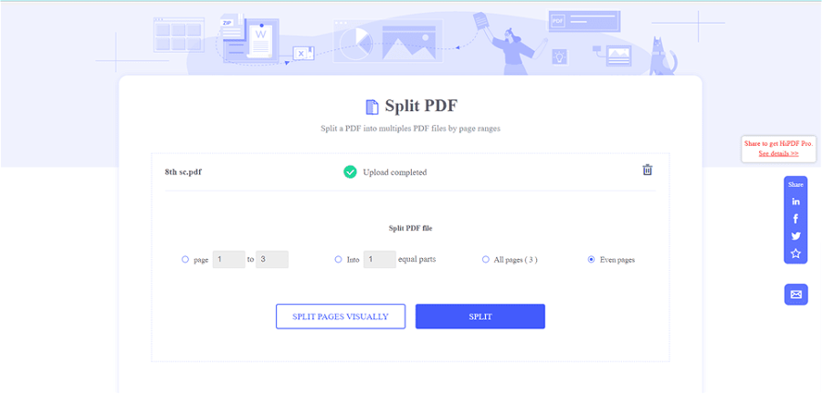Open the See details link
Image resolution: width=822 pixels, height=394 pixels.
[x=778, y=154]
